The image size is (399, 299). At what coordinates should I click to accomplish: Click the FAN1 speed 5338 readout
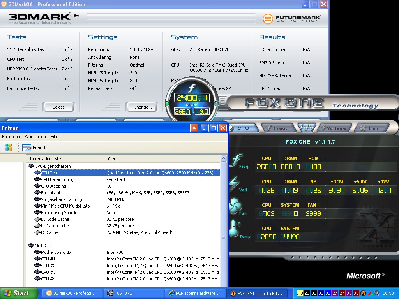coord(313,214)
